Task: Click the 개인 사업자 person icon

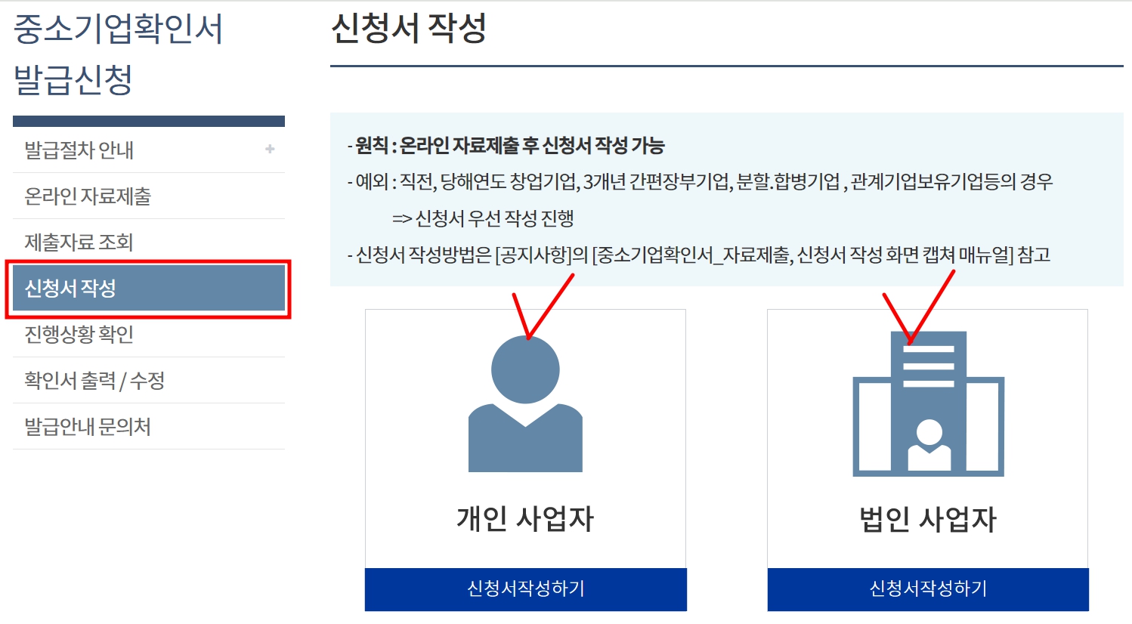Action: [525, 404]
